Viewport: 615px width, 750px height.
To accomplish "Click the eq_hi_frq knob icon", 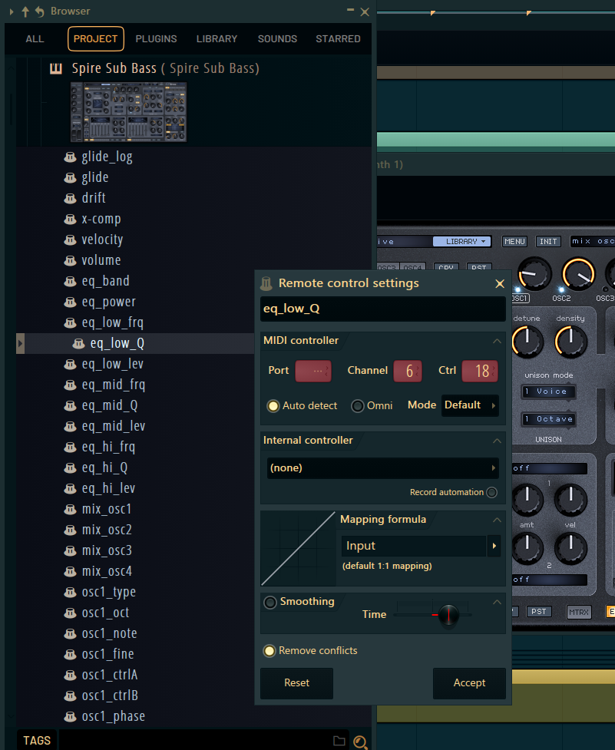I will 71,447.
